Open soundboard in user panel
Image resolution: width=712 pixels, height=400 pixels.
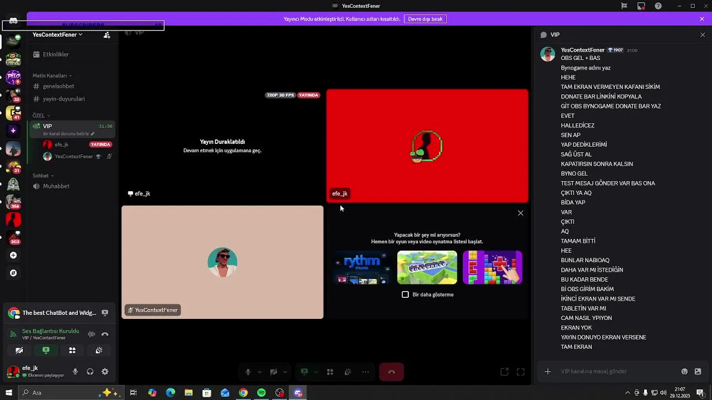point(99,351)
